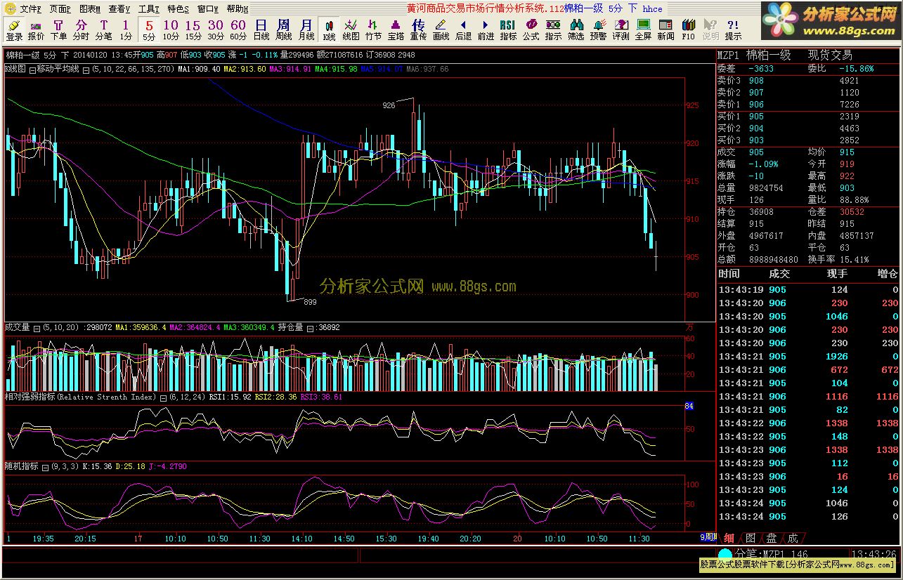Image resolution: width=903 pixels, height=580 pixels.
Task: Toggle the K线 candlestick chart mode
Action: tap(329, 29)
